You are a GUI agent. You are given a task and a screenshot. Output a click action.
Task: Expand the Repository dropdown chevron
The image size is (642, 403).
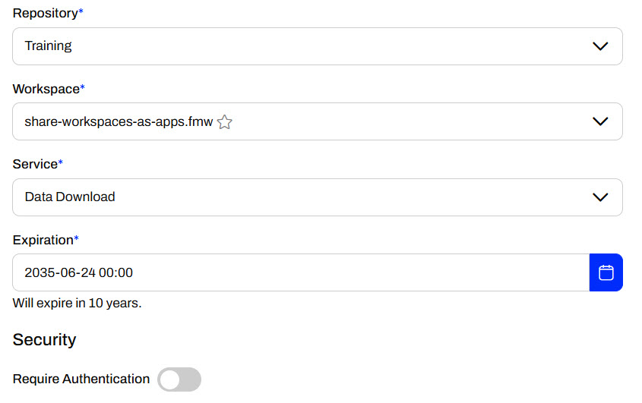point(600,46)
